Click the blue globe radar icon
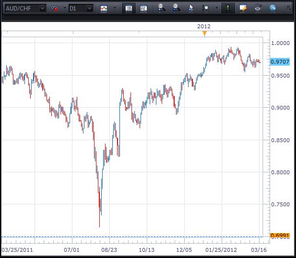 (272, 8)
